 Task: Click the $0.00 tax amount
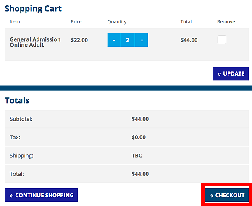[x=139, y=137]
